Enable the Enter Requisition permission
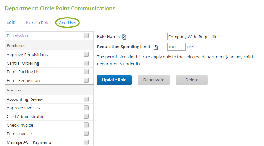 86,80
